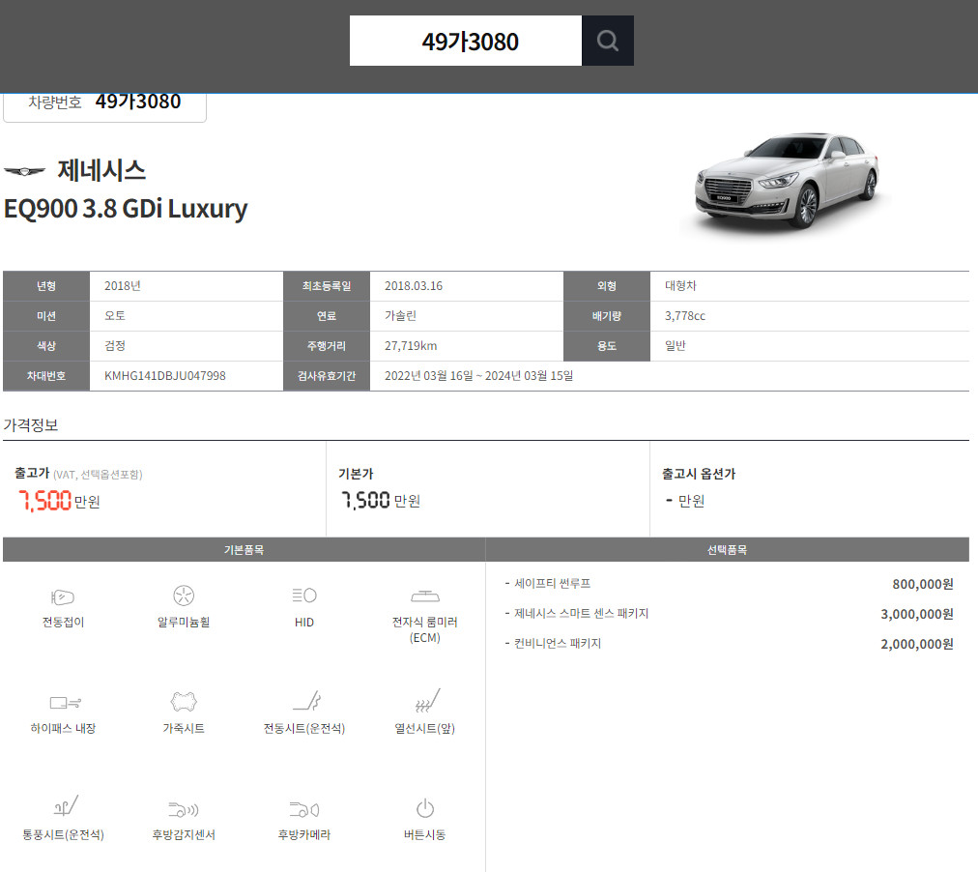This screenshot has height=872, width=978.
Task: Click the 제네시스 brand name
Action: point(101,171)
